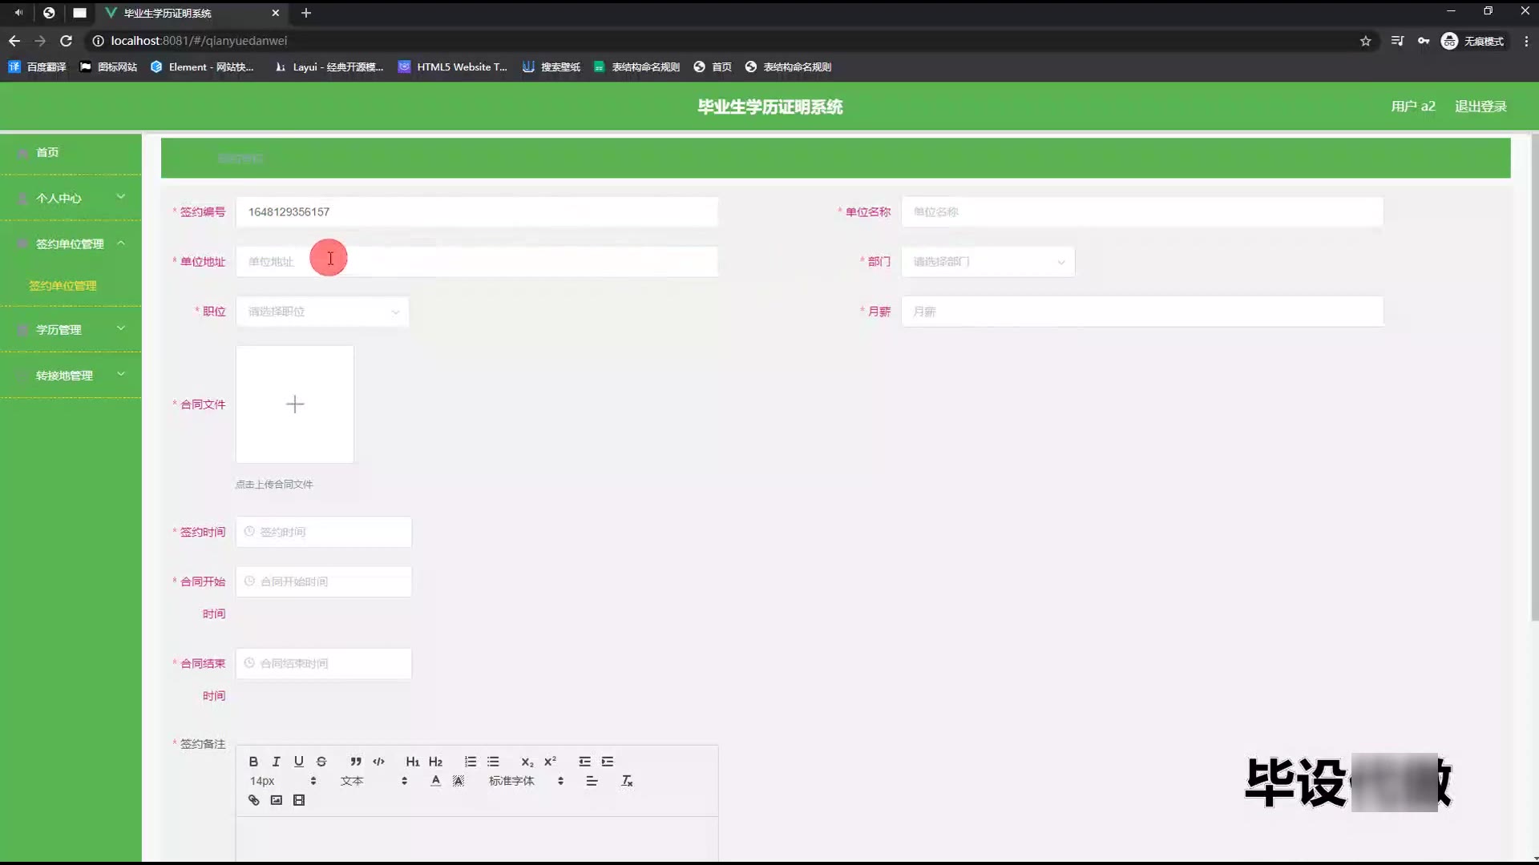Screen dimensions: 1539x865
Task: Open the 合同开始时间 date picker field
Action: [x=324, y=581]
